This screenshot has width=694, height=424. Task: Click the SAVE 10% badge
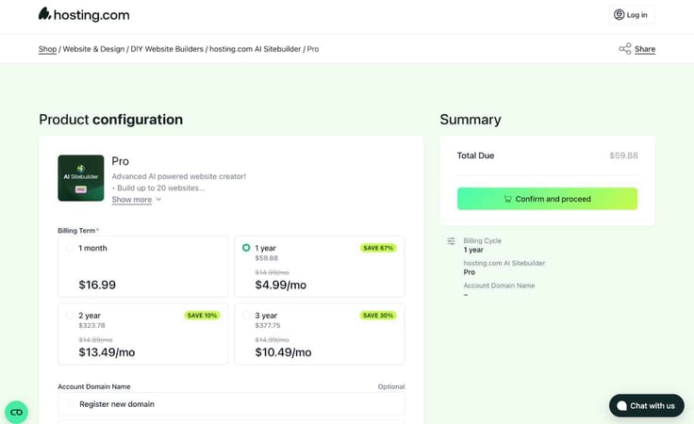(202, 316)
